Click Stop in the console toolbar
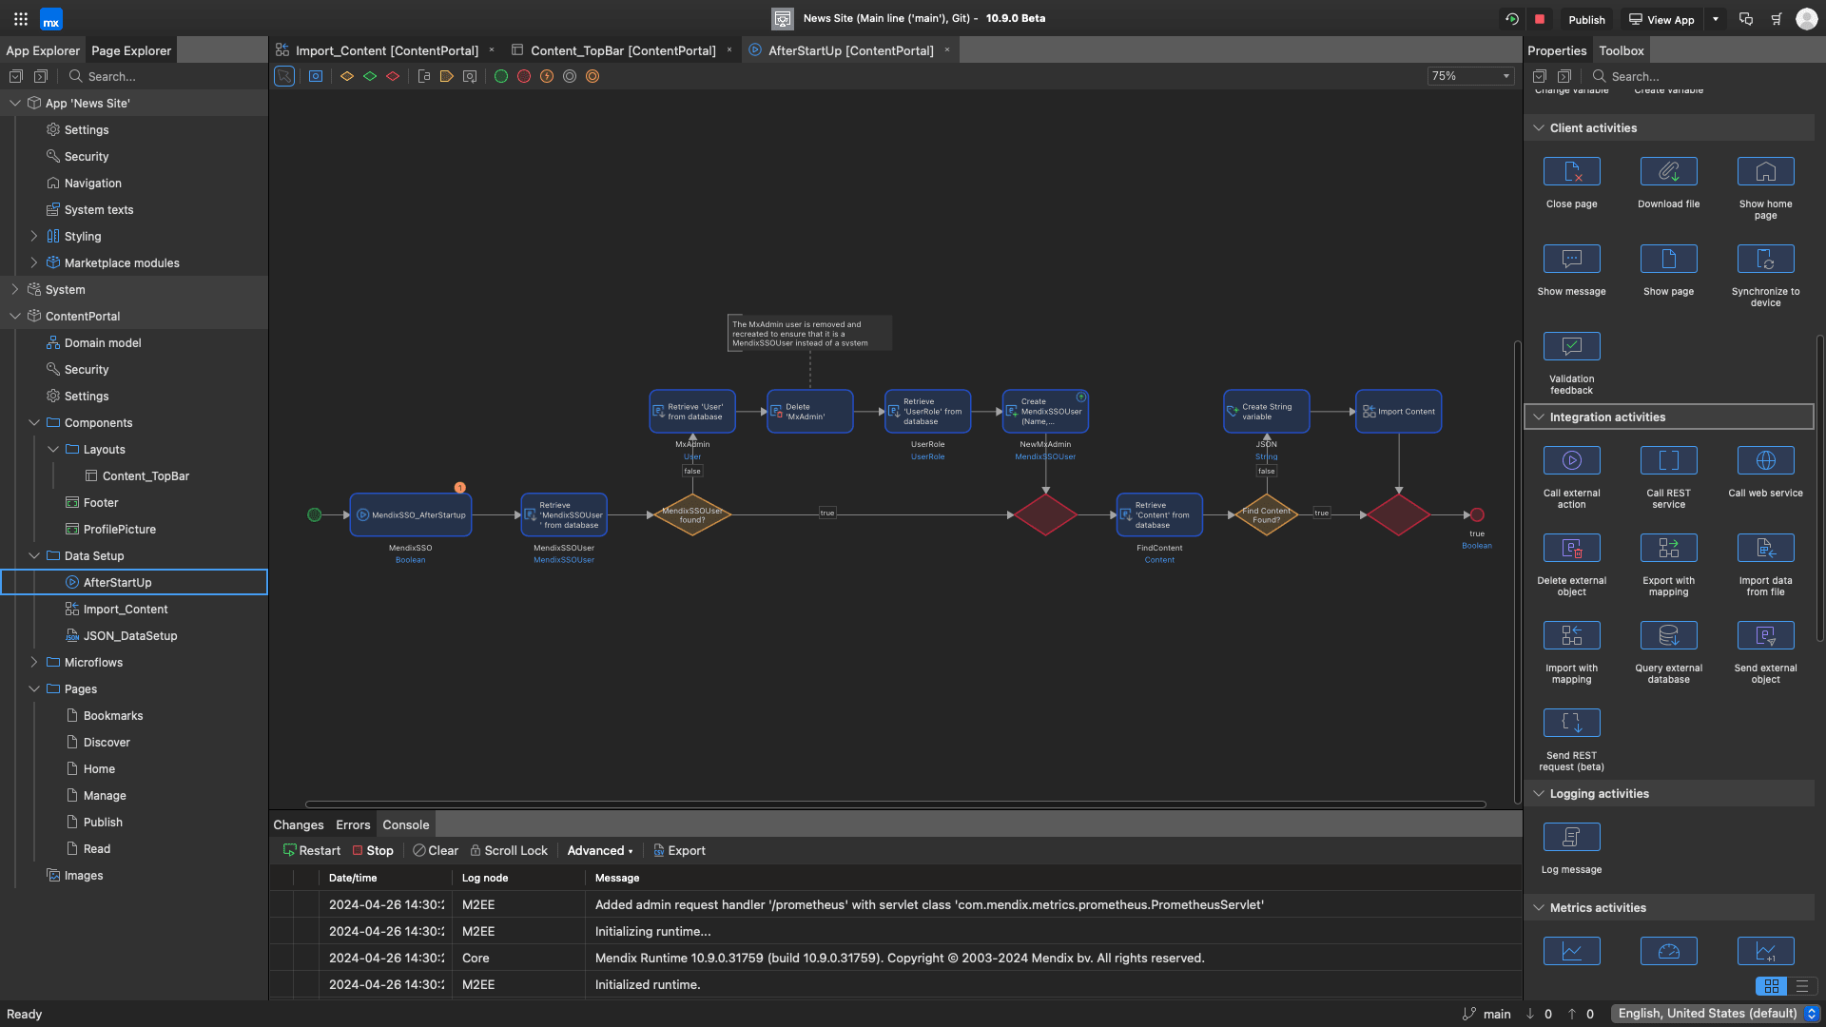Viewport: 1826px width, 1027px height. coord(373,850)
